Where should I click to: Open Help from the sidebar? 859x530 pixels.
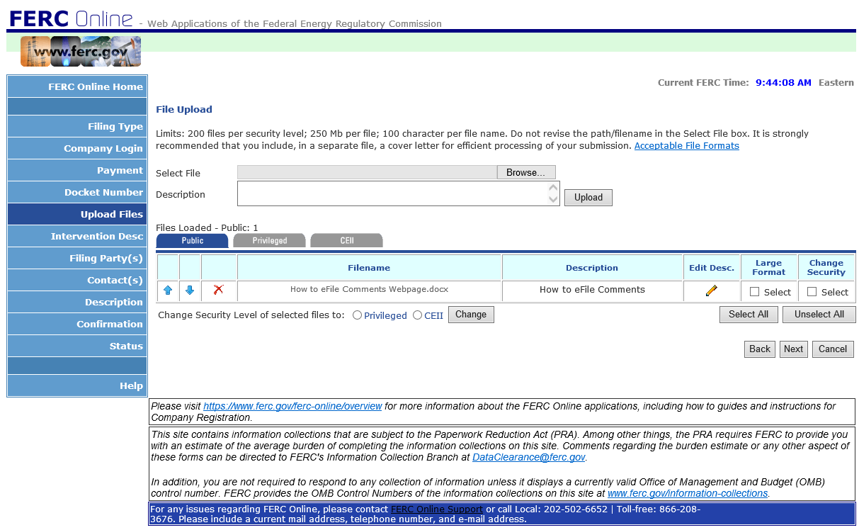[77, 385]
